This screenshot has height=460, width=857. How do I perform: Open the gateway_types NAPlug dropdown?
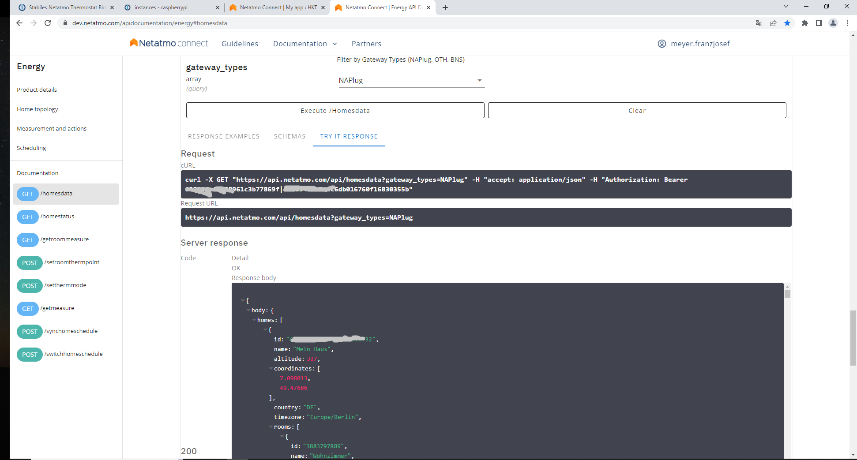point(411,80)
